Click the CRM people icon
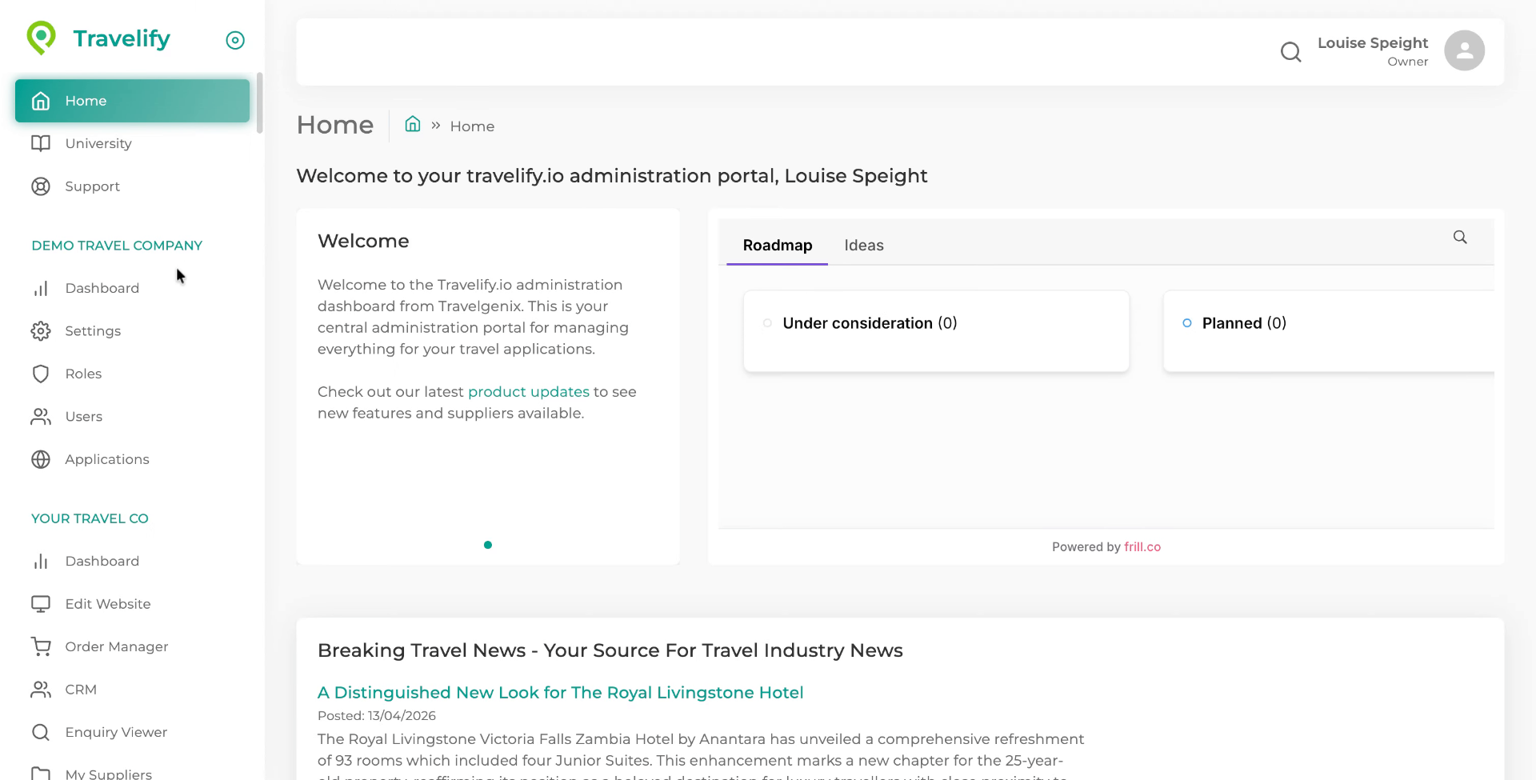The height and width of the screenshot is (780, 1536). pos(41,690)
